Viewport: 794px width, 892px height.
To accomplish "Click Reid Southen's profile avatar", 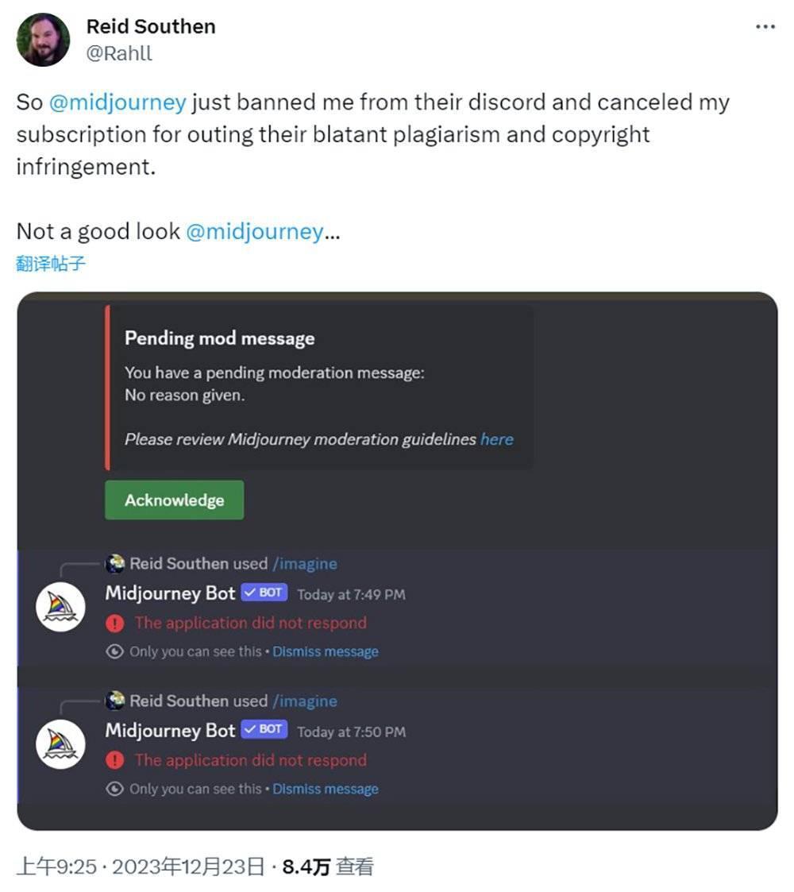I will point(43,40).
